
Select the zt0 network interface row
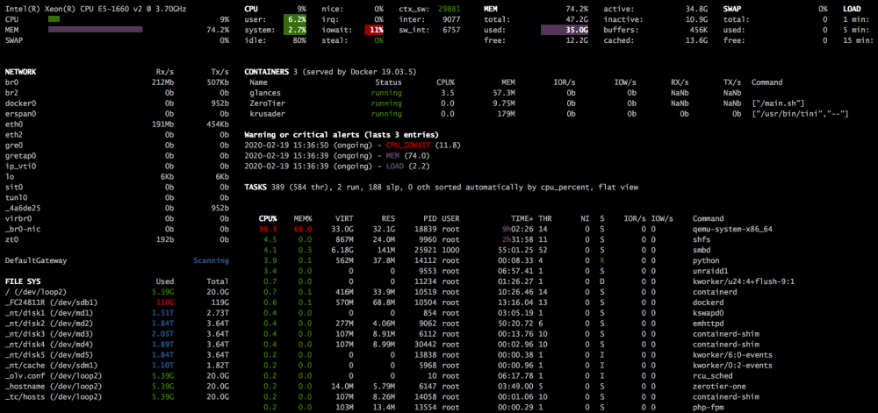tap(117, 239)
